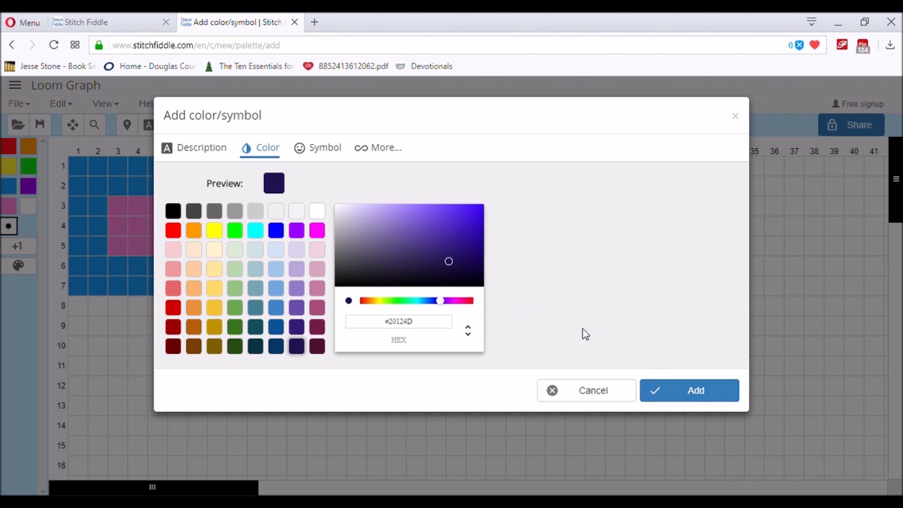Switch to the Stitch Fiddle browser tab
The height and width of the screenshot is (508, 903).
pos(110,22)
